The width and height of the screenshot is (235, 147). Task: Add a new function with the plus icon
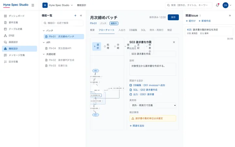pyautogui.click(x=75, y=16)
